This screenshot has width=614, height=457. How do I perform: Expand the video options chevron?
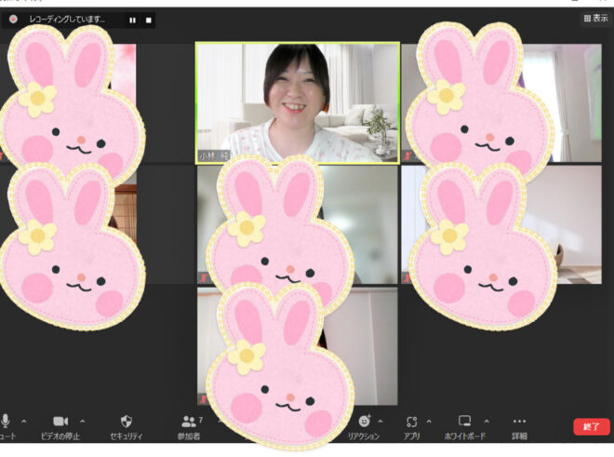tap(83, 421)
